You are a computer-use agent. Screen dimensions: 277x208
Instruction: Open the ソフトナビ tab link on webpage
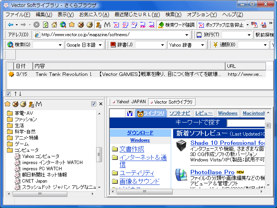tap(180, 113)
